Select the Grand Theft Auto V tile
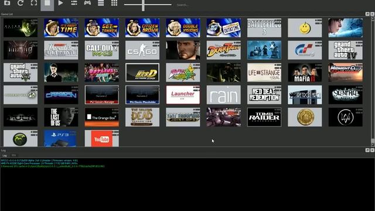Image resolution: width=375 pixels, height=211 pixels. [x=21, y=73]
